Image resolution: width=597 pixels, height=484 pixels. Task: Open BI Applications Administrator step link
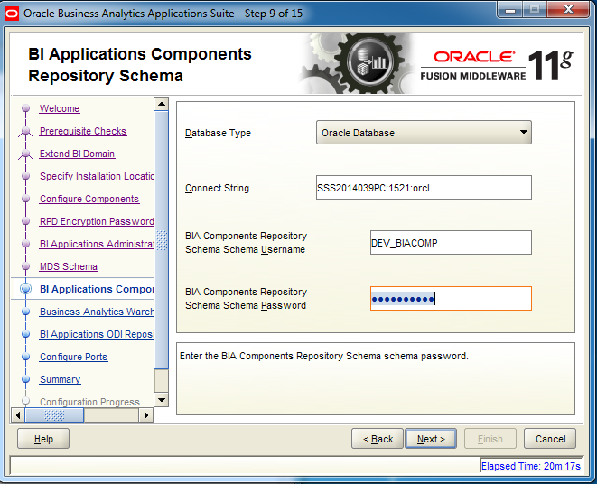[x=97, y=244]
